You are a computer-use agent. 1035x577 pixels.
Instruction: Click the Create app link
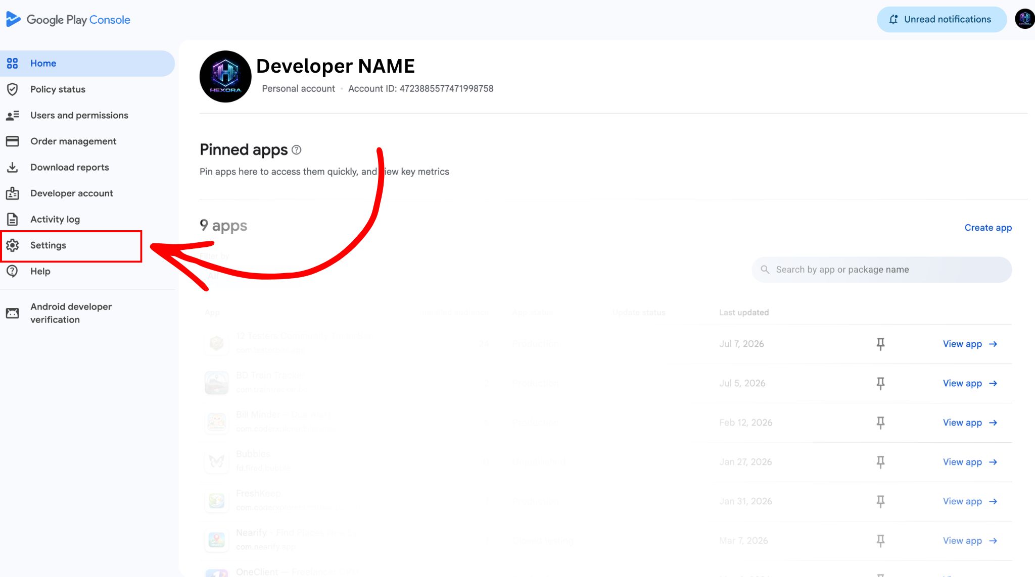coord(988,228)
